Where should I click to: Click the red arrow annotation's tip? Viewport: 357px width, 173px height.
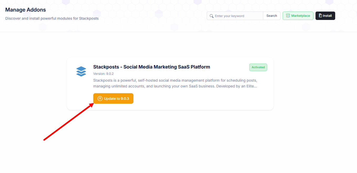coord(93,104)
